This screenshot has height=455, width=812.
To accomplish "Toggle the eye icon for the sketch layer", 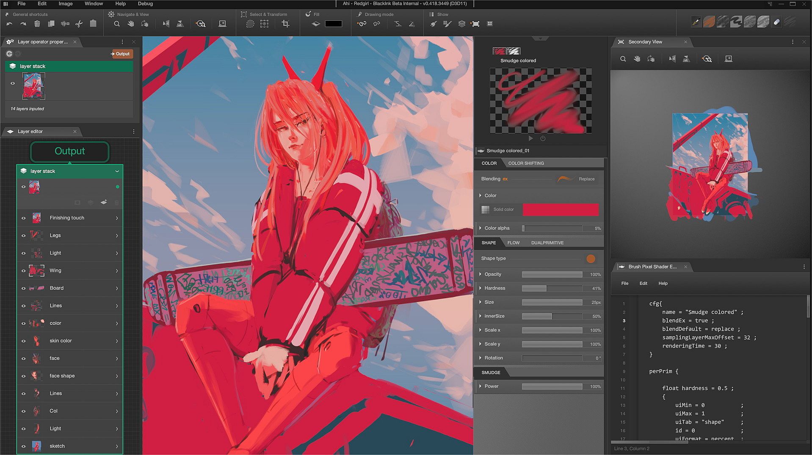I will (x=24, y=447).
